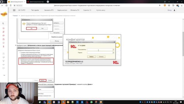The width and height of the screenshot is (184, 104).
Task: Open the Об 1С:ИТС menu item
Action: [22, 10]
